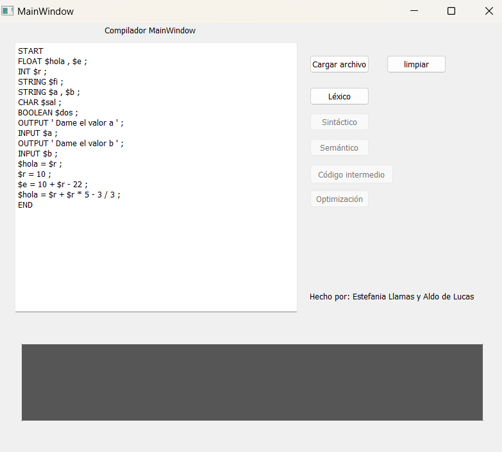Click the 'Compilador MainWindow' heading label
The image size is (502, 452).
pos(150,31)
